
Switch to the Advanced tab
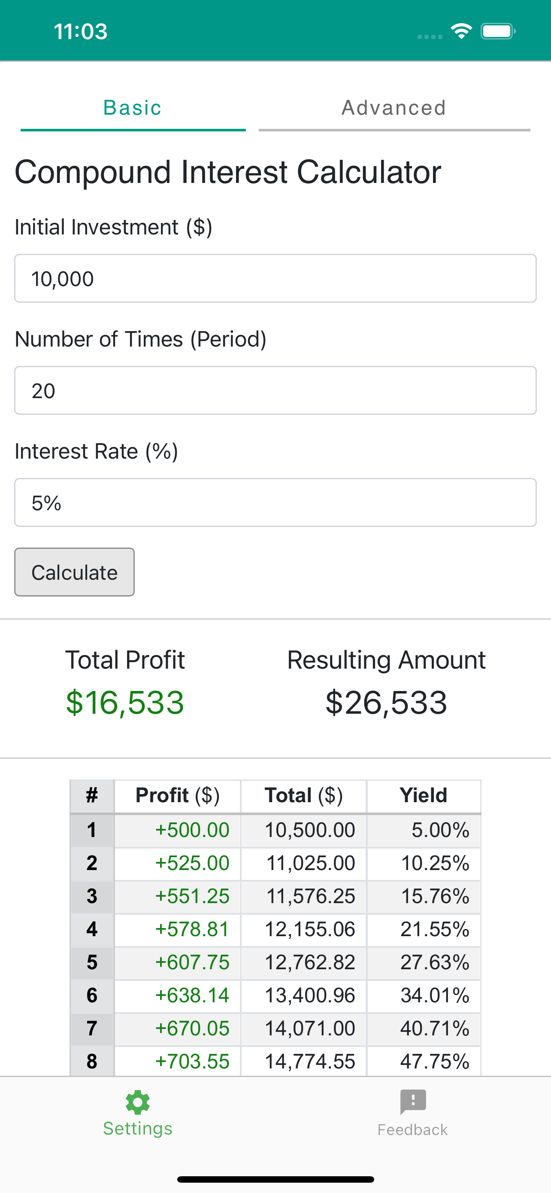[394, 107]
